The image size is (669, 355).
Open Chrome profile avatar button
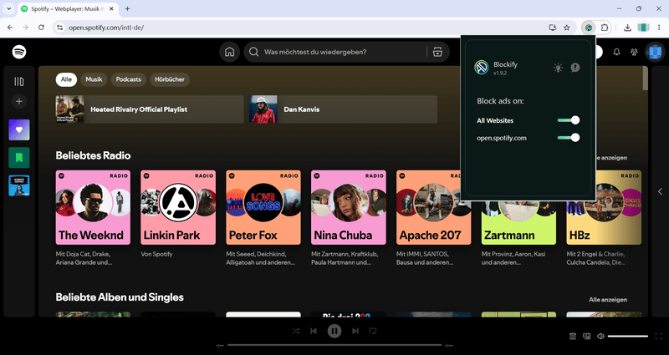(x=643, y=28)
